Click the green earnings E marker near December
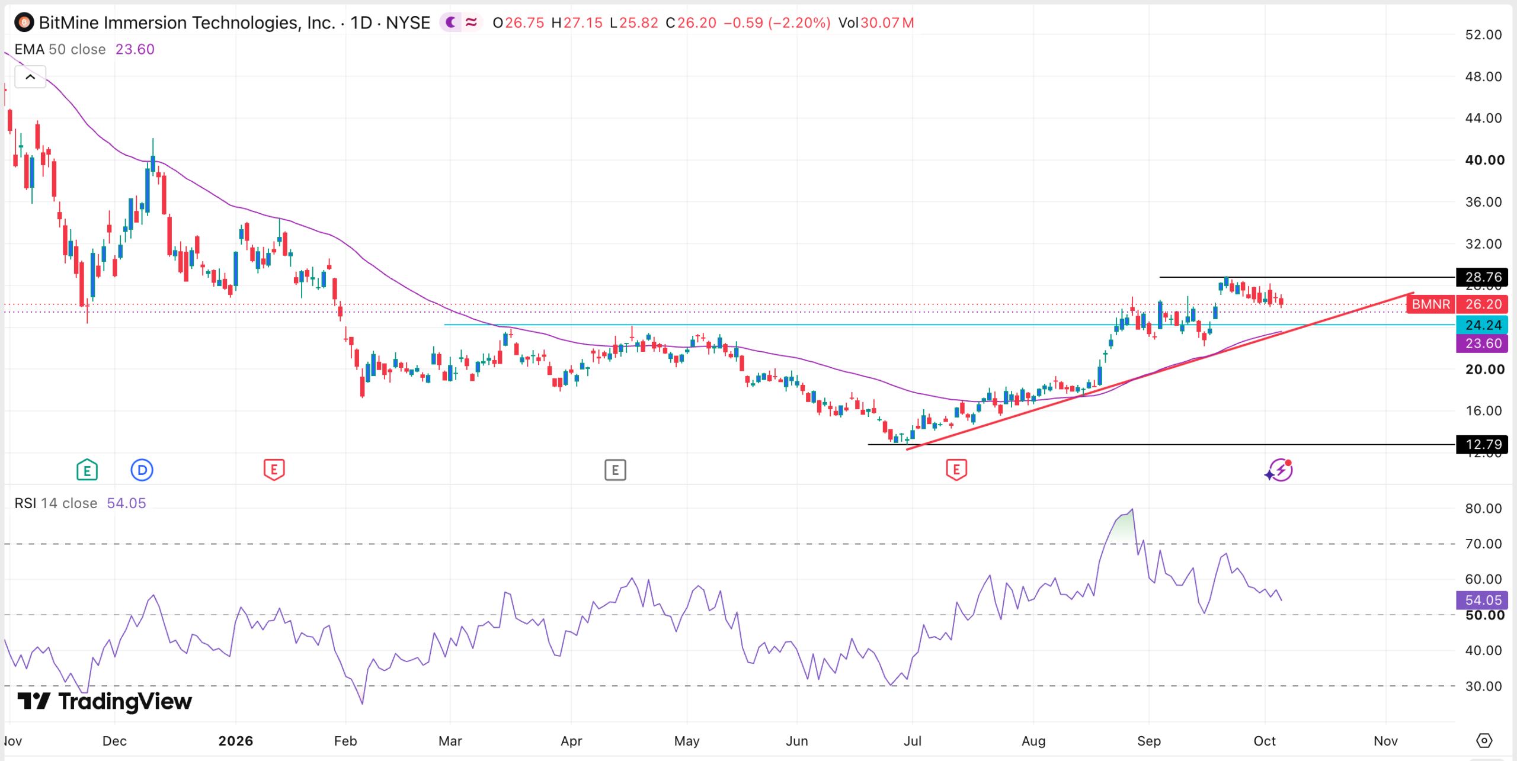The image size is (1517, 761). click(87, 470)
